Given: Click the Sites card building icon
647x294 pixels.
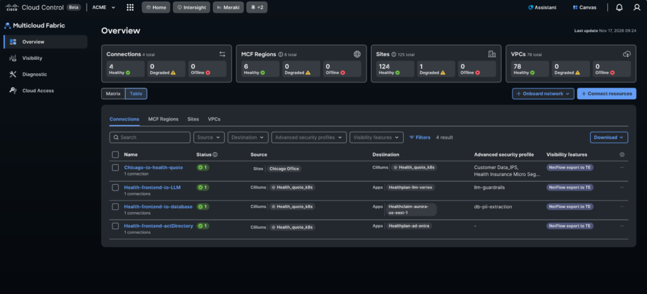Looking at the screenshot, I should click(x=492, y=54).
